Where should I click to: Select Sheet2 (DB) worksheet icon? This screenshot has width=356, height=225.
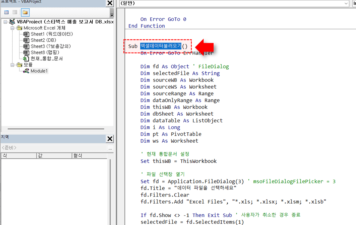pos(26,40)
